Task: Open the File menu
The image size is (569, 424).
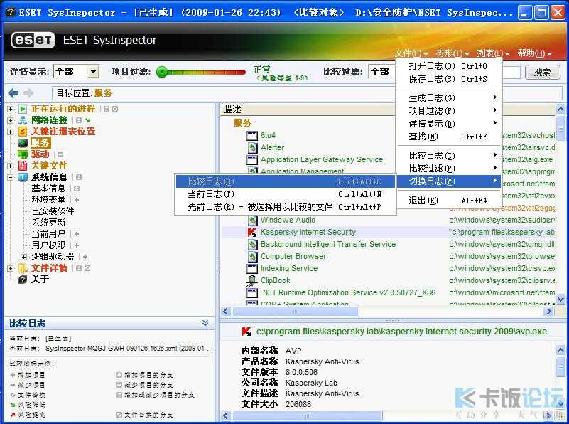Action: [411, 53]
